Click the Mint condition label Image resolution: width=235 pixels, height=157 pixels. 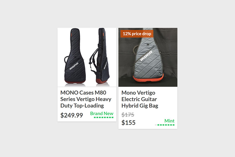(169, 121)
